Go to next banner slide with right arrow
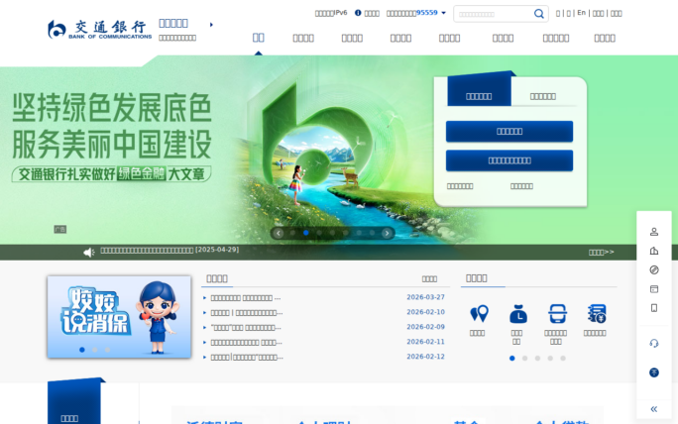Viewport: 678px width, 424px height. click(388, 233)
